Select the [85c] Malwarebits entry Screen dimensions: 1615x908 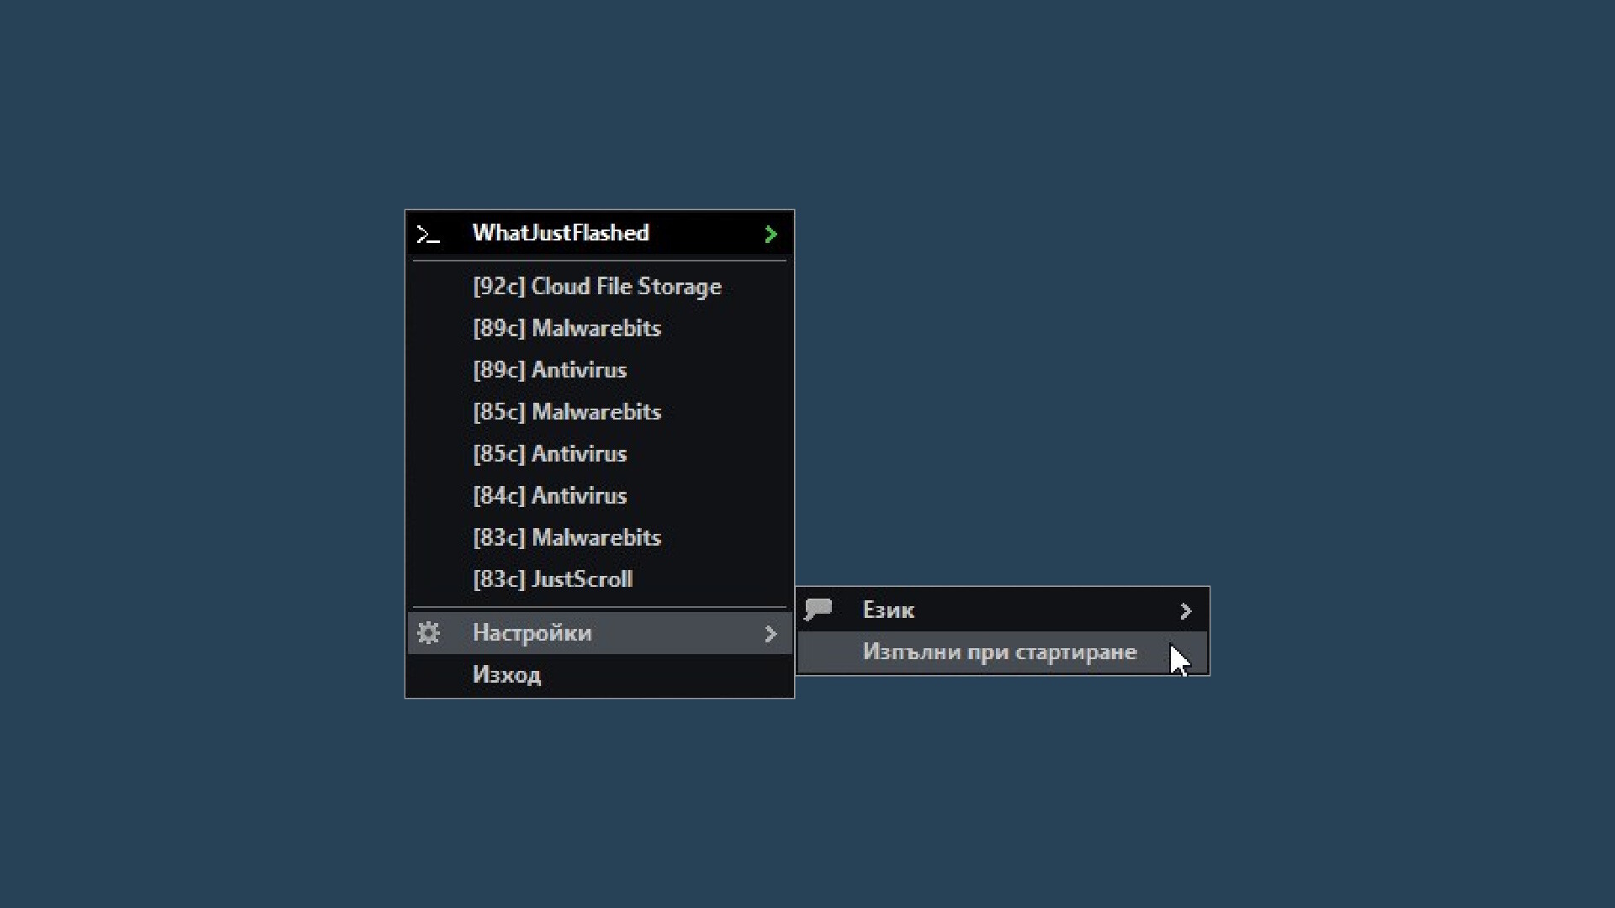click(567, 412)
